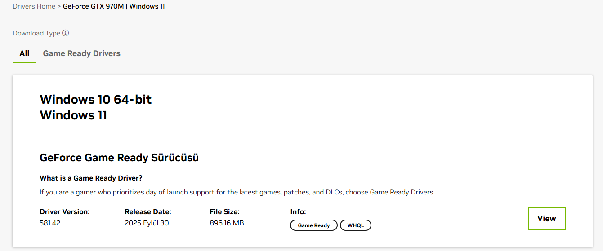Click the Download Type info icon

point(66,33)
